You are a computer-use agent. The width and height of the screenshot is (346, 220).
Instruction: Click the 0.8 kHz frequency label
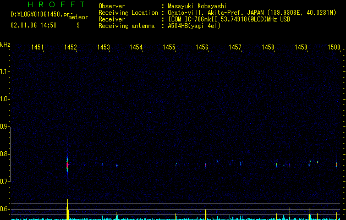point(5,154)
